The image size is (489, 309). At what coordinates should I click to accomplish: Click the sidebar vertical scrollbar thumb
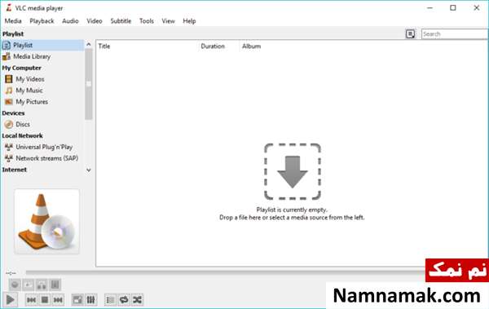(89, 84)
